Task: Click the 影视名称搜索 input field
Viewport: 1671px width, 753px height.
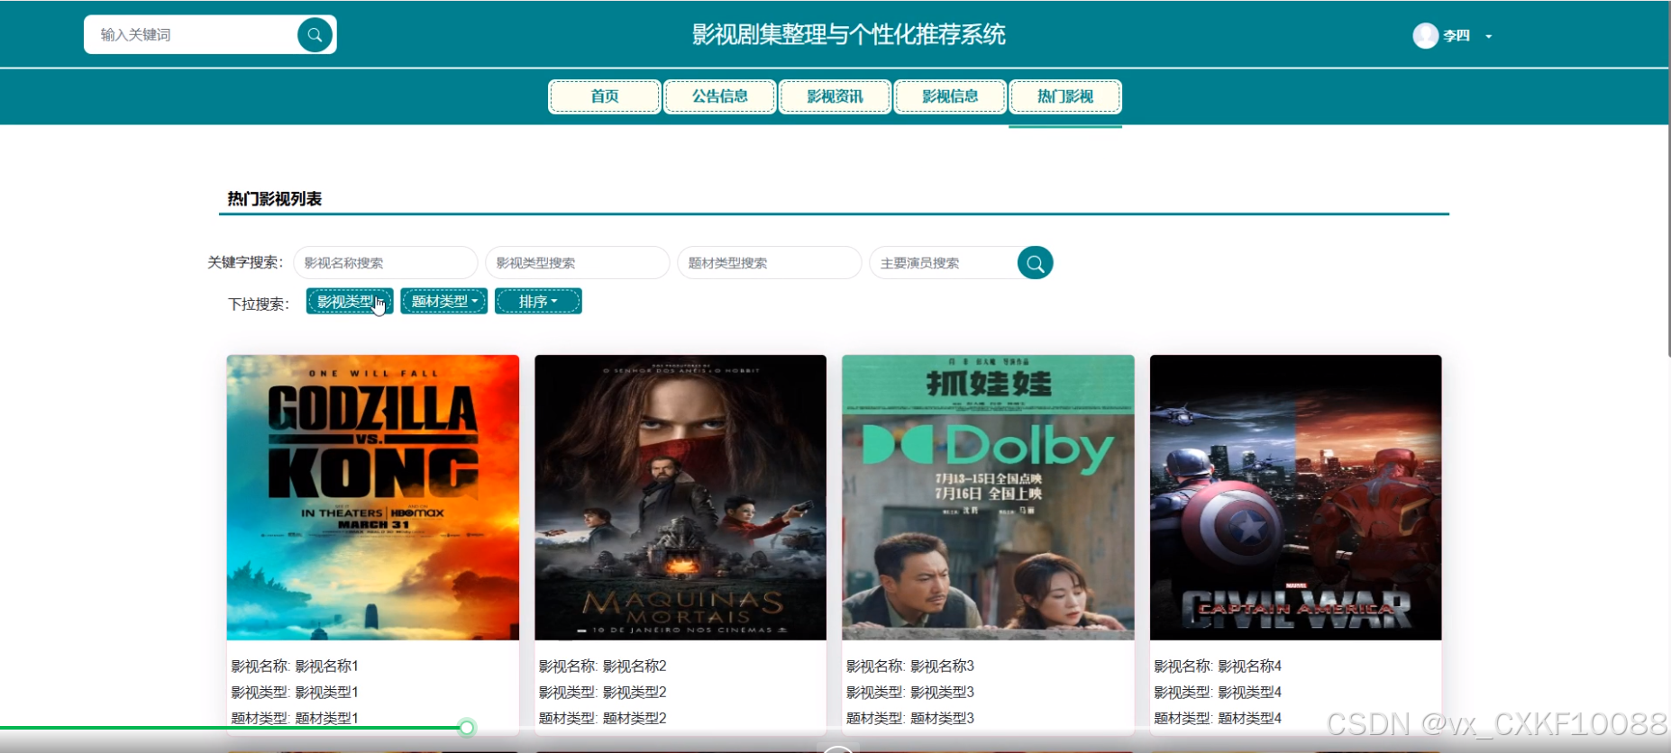Action: point(385,263)
